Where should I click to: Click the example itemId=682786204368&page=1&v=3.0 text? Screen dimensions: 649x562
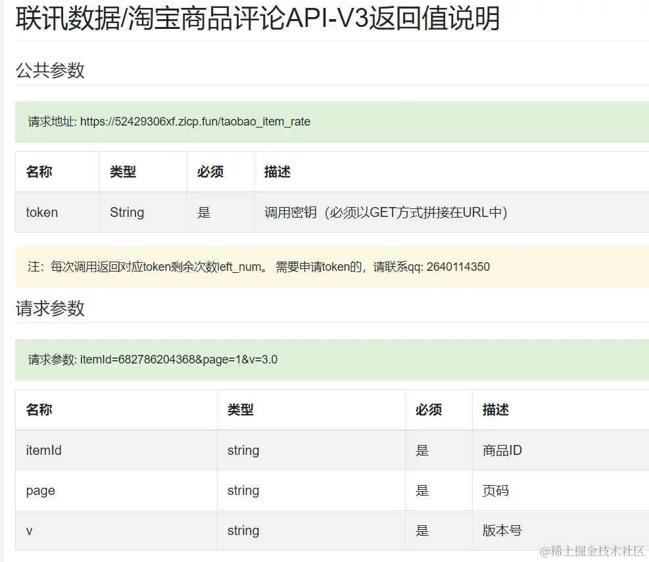tap(179, 360)
